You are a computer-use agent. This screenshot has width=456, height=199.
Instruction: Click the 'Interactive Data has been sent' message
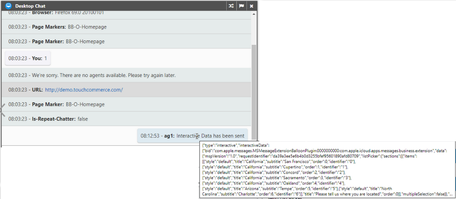(x=210, y=136)
